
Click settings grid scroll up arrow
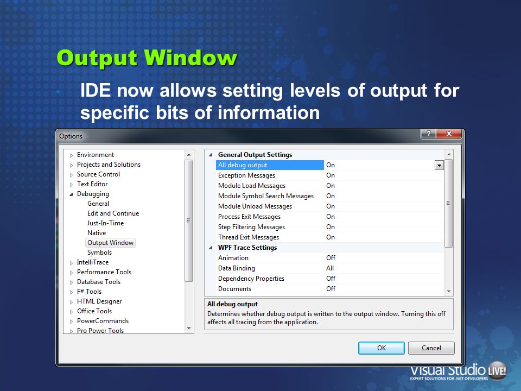[449, 154]
